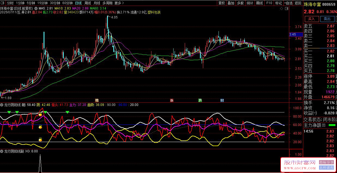Switch to the 30分钟 period tab
Viewport: 337px width, 173px height.
[55, 3]
